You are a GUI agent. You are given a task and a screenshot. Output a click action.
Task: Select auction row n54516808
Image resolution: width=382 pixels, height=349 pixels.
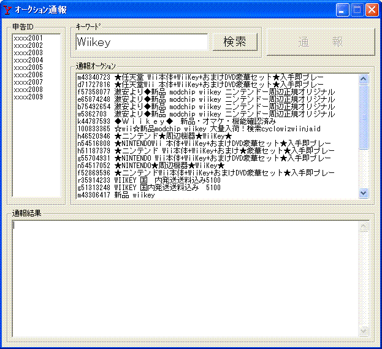[x=217, y=144]
